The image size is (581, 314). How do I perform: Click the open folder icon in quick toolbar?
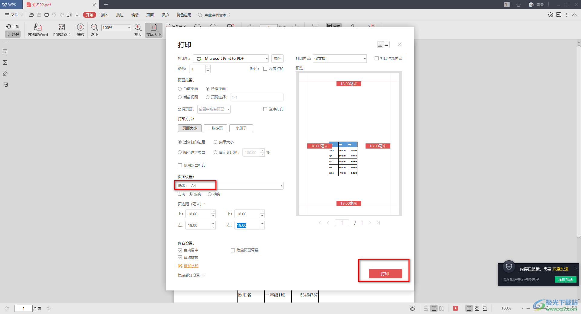click(x=31, y=15)
